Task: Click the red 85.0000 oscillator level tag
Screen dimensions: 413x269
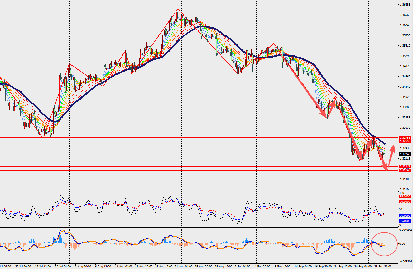Action: [406, 197]
